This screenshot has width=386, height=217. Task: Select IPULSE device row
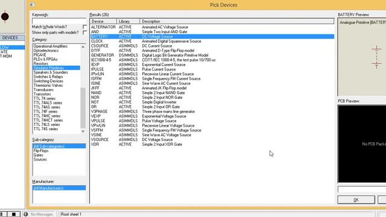pos(212,69)
